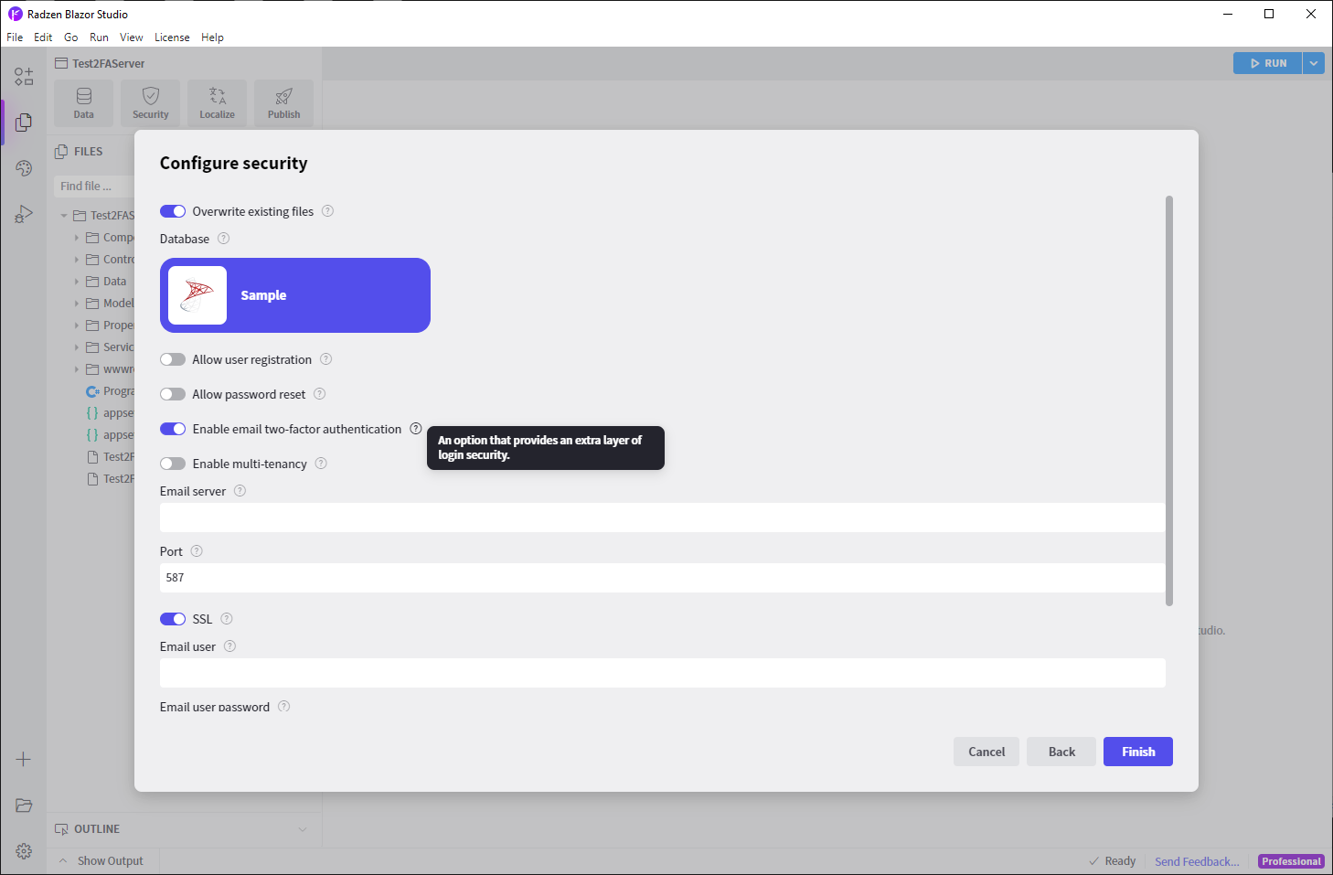Open the Localize tool

tap(218, 102)
